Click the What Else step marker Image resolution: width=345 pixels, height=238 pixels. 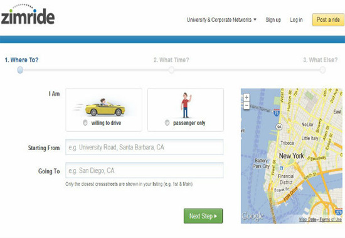tap(322, 70)
